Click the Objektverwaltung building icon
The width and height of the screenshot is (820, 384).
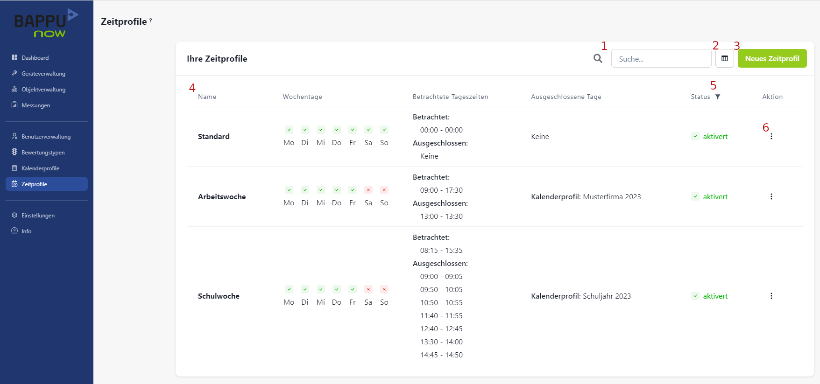click(14, 89)
